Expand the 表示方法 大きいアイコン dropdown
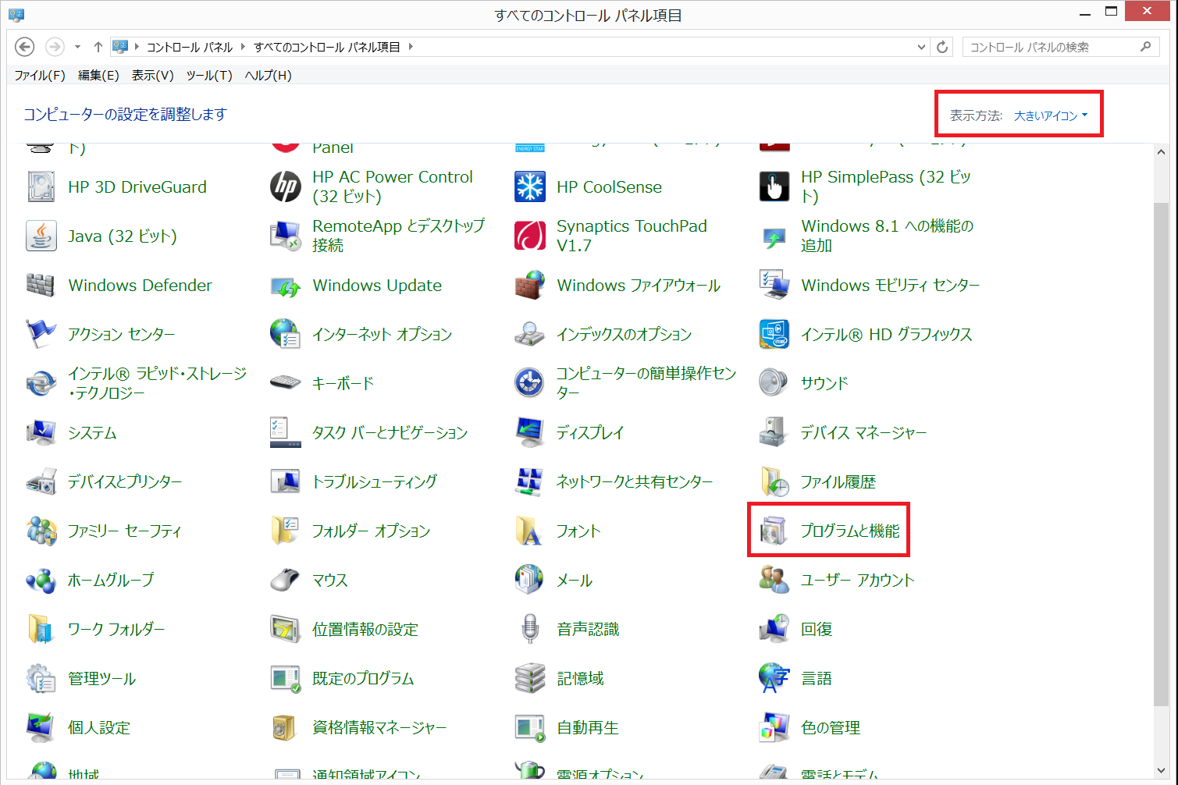 pos(1051,115)
